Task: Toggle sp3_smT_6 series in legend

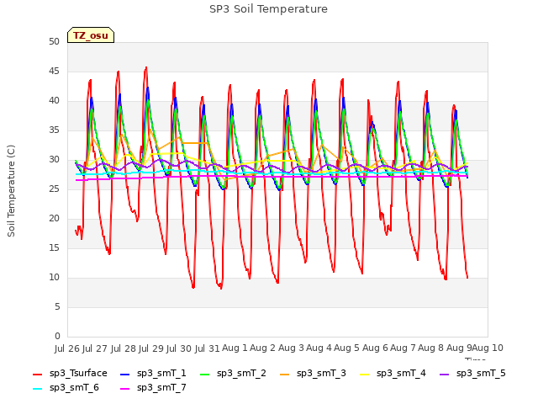Action: (x=66, y=388)
